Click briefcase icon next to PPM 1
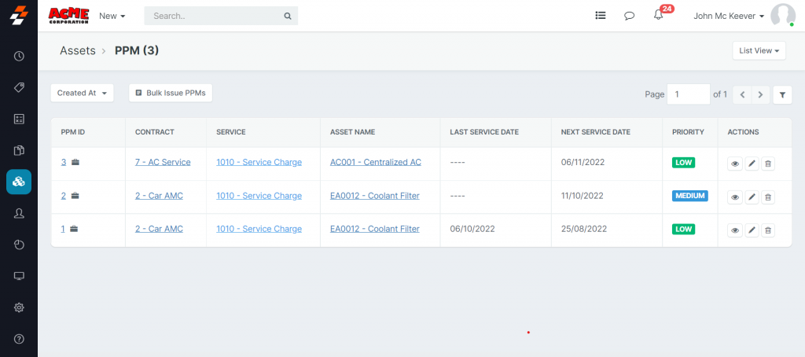 point(75,229)
